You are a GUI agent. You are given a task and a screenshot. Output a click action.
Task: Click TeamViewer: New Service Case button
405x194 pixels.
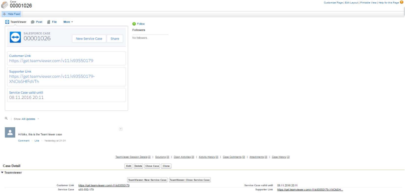click(147, 180)
